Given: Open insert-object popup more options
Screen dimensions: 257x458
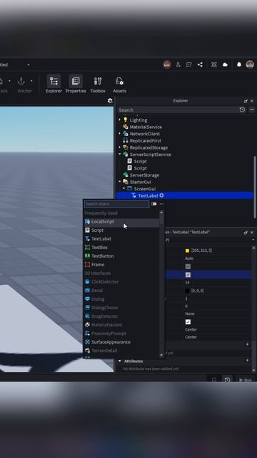Looking at the screenshot, I should [x=162, y=204].
